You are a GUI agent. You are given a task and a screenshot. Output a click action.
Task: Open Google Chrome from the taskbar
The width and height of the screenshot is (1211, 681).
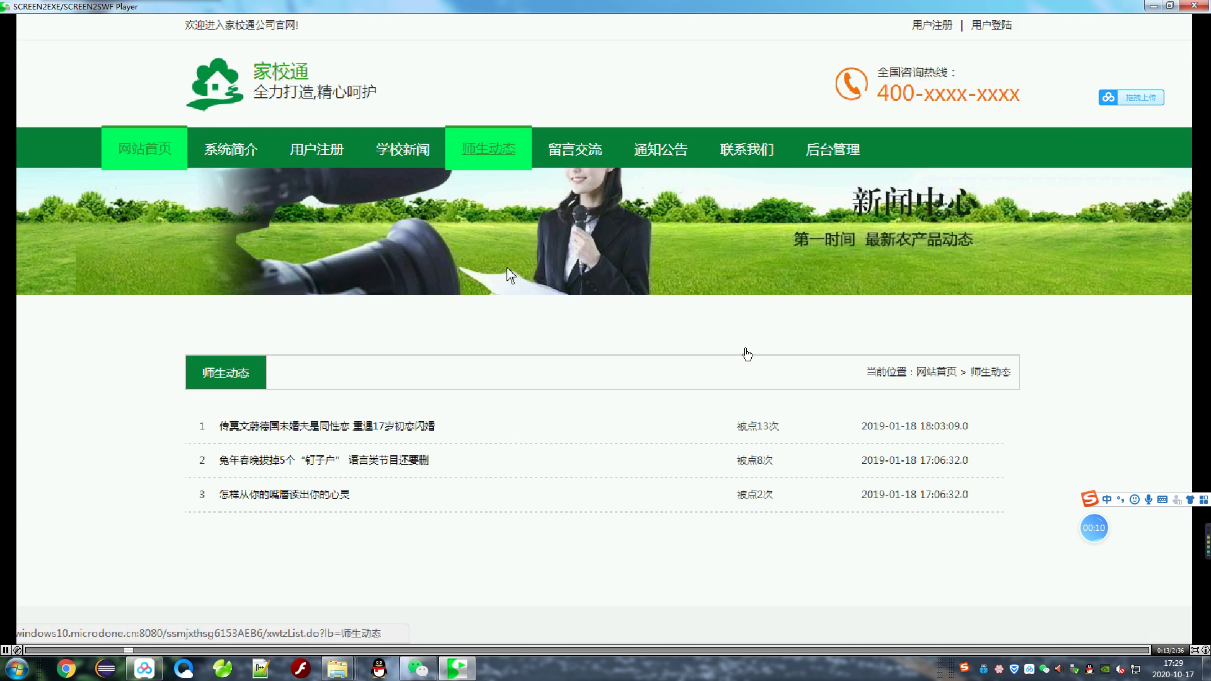click(66, 668)
